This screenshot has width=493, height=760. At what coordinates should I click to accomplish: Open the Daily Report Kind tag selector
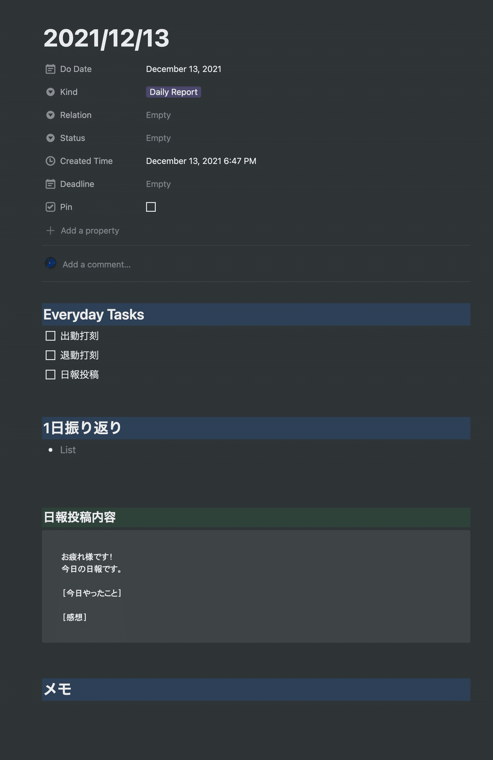click(173, 92)
